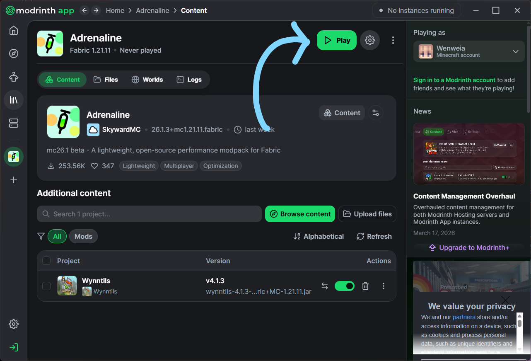This screenshot has height=361, width=531.
Task: Click the Optimization tag
Action: tap(221, 166)
